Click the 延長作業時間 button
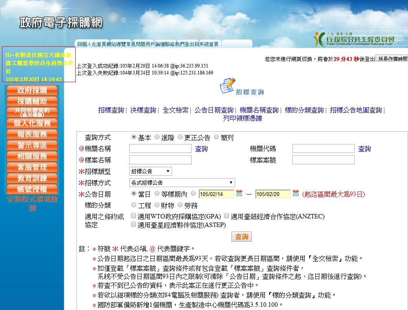 click(391, 59)
